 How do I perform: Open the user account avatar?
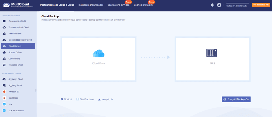tap(219, 5)
